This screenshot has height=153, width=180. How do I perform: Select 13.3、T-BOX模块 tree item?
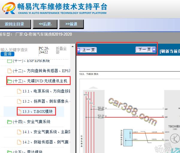pyautogui.click(x=37, y=111)
